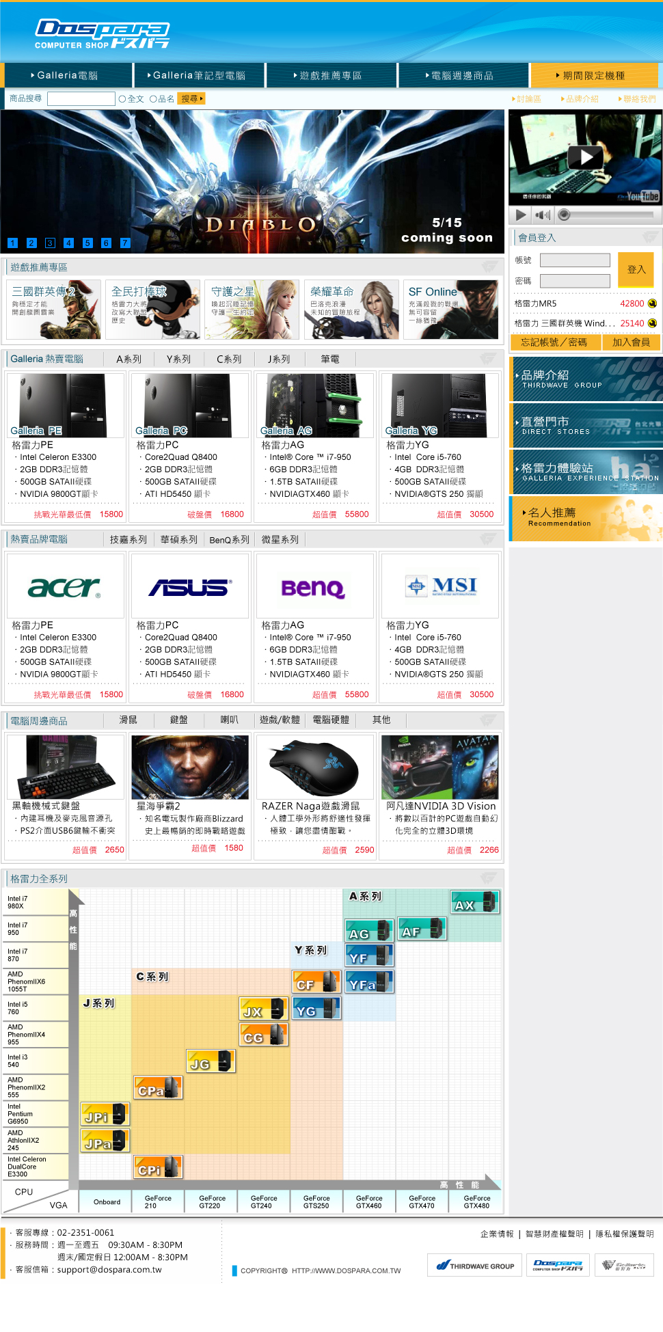Select the 品名 search radio button
Viewport: 663px width, 1332px height.
[x=153, y=99]
